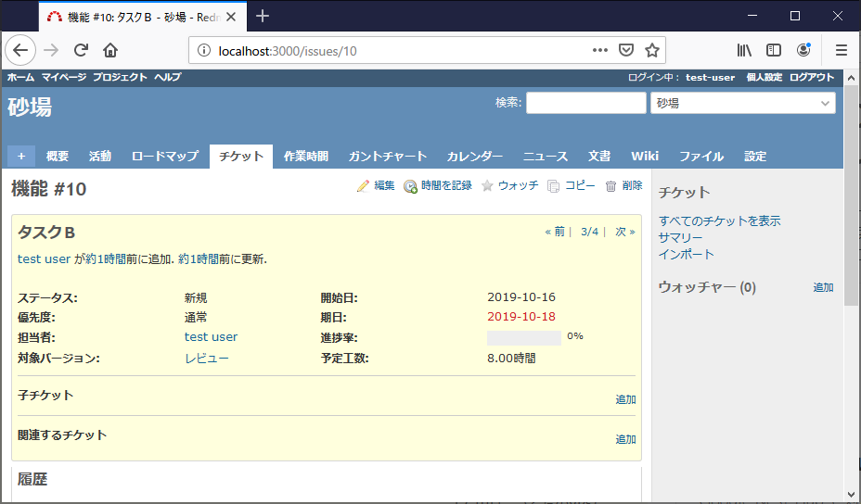Image resolution: width=861 pixels, height=504 pixels.
Task: Open the project 設定 tab
Action: [755, 157]
